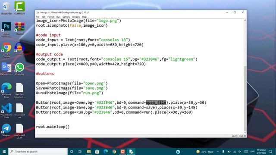The image size is (276, 155).
Task: Select the new project.txt desktop file
Action: pos(19,111)
